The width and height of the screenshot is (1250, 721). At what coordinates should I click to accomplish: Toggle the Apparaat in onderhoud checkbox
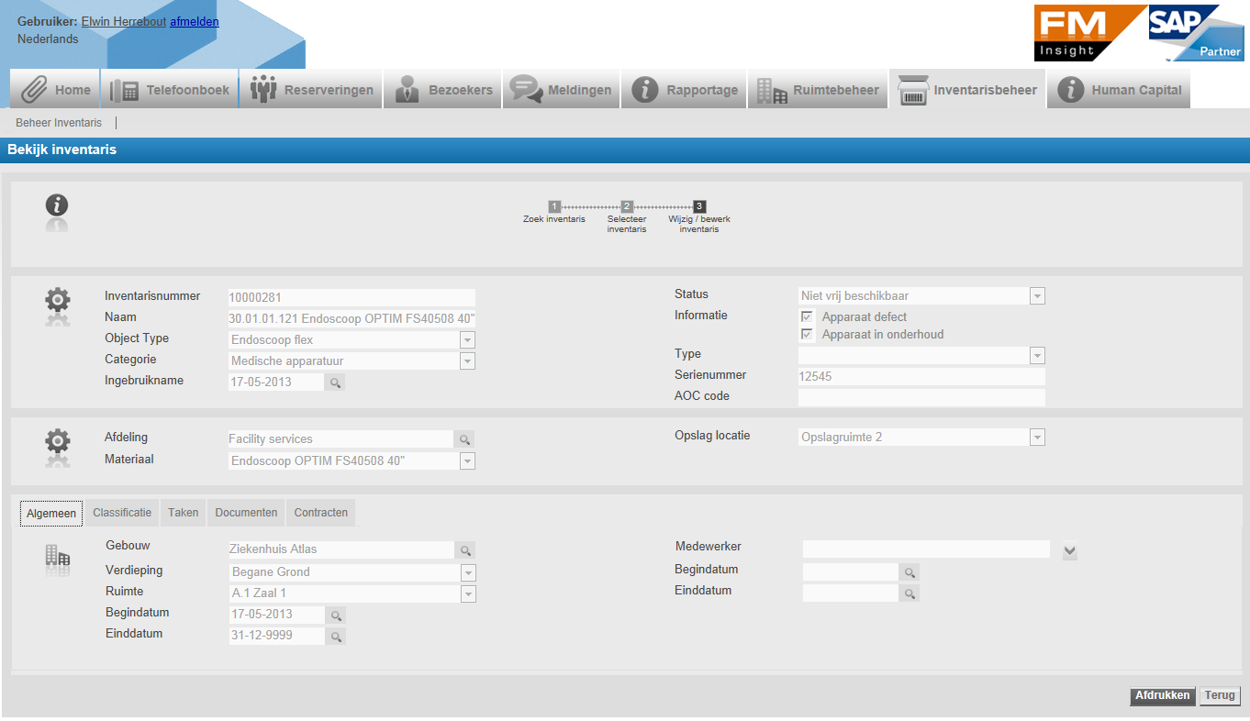click(808, 335)
